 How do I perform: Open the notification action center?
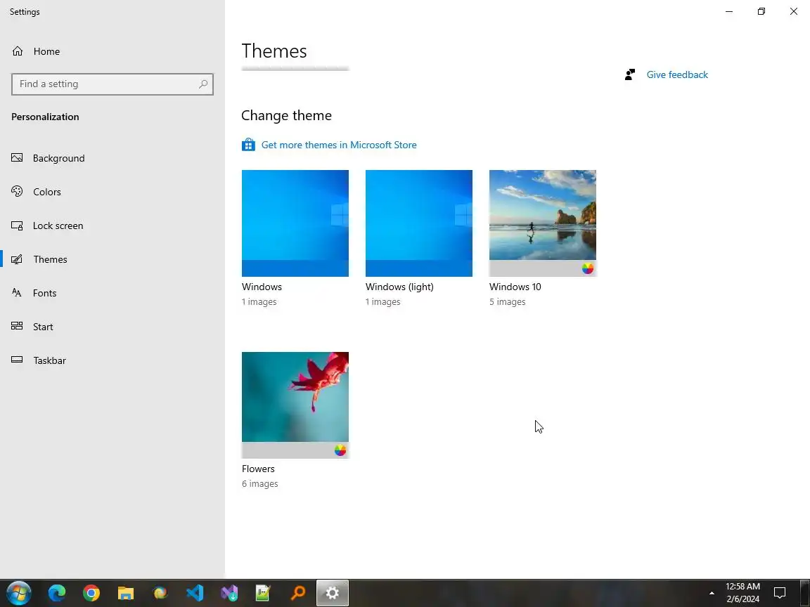coord(780,593)
